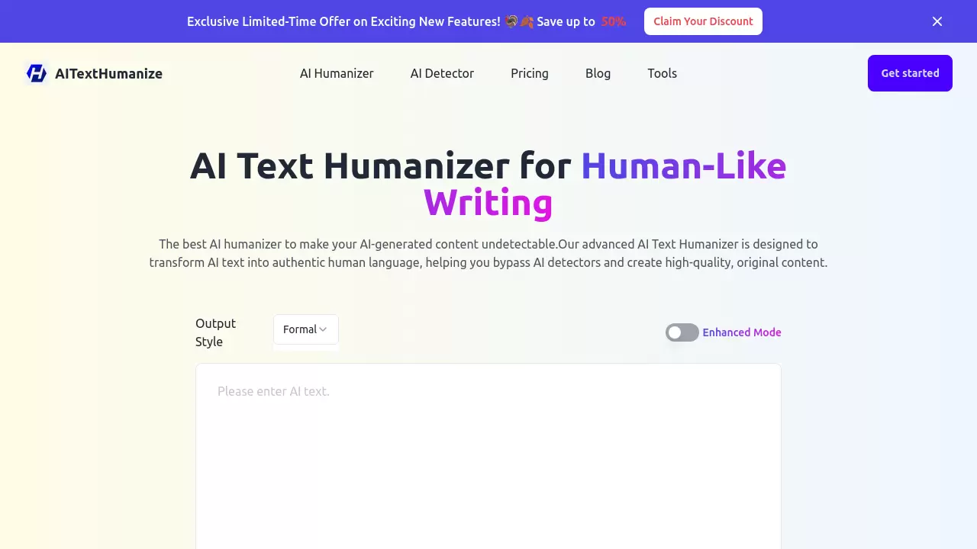
Task: Open the AI Humanizer nav item
Action: click(337, 73)
